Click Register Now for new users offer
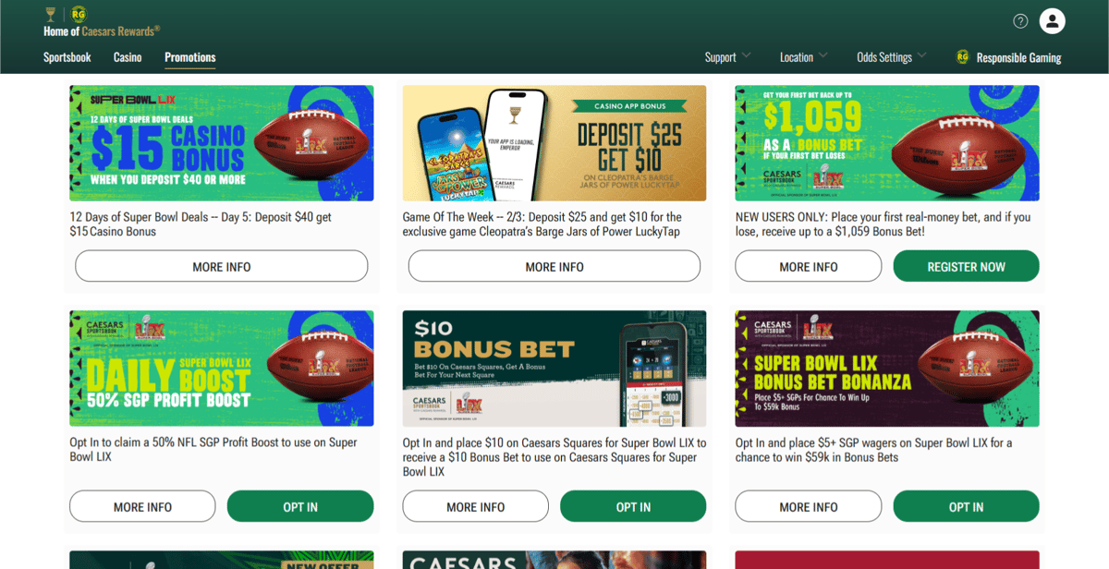The width and height of the screenshot is (1109, 569). pyautogui.click(x=966, y=267)
